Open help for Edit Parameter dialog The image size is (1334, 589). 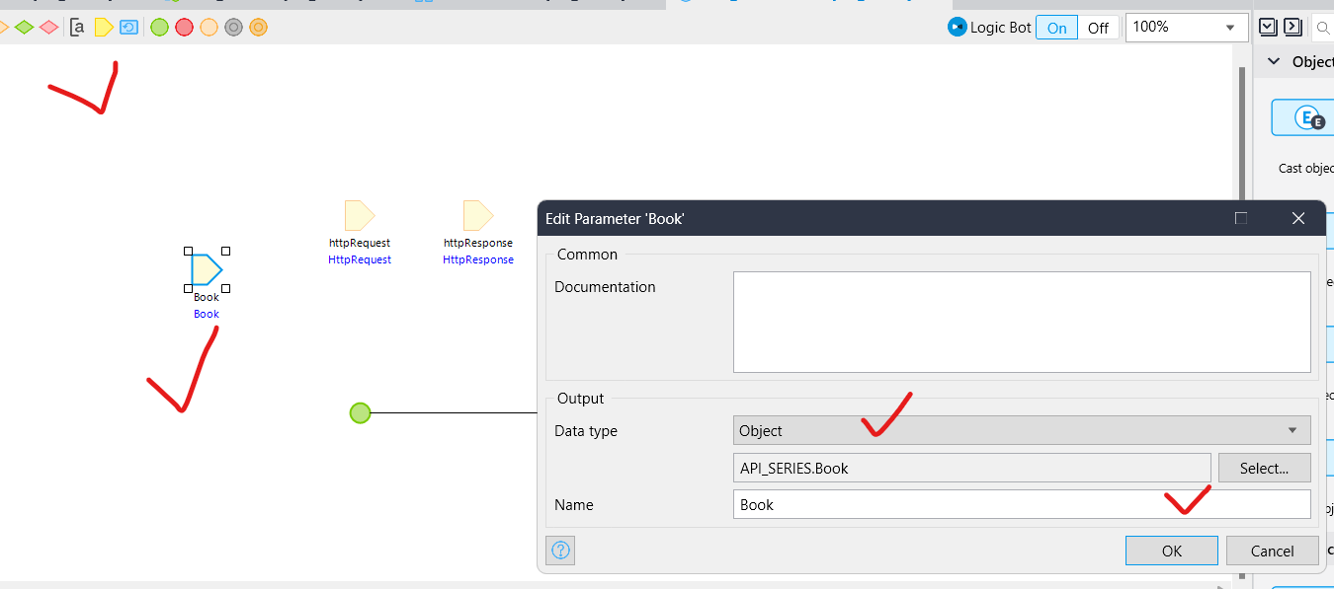(560, 551)
